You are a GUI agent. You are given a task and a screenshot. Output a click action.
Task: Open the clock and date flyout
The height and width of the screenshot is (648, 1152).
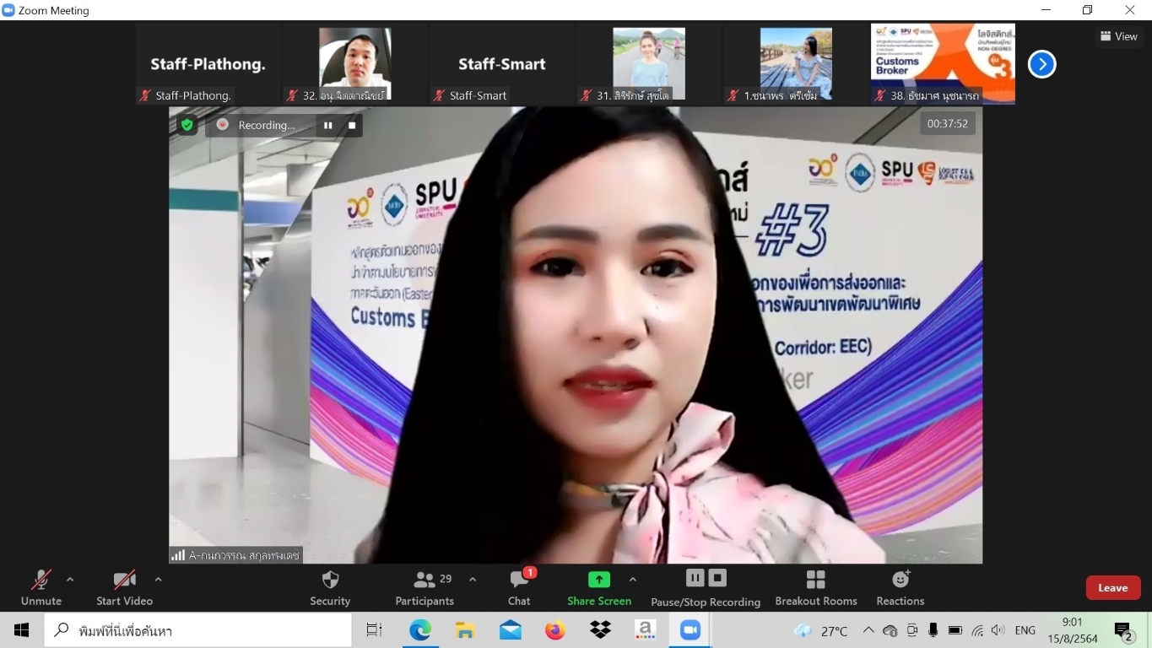pos(1073,630)
